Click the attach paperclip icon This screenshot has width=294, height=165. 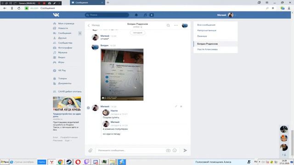[90, 150]
